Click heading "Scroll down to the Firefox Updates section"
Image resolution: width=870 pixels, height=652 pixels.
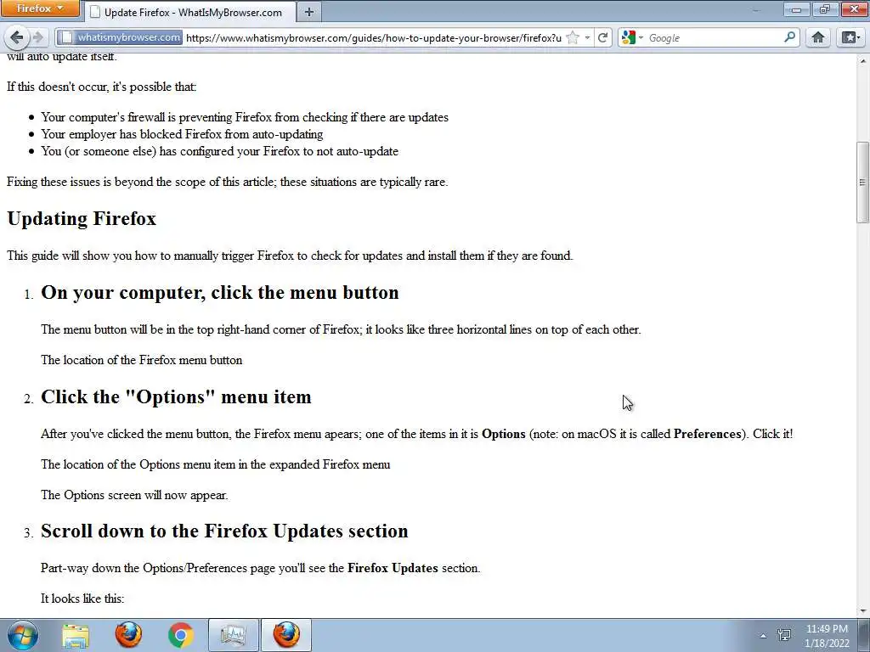click(224, 531)
